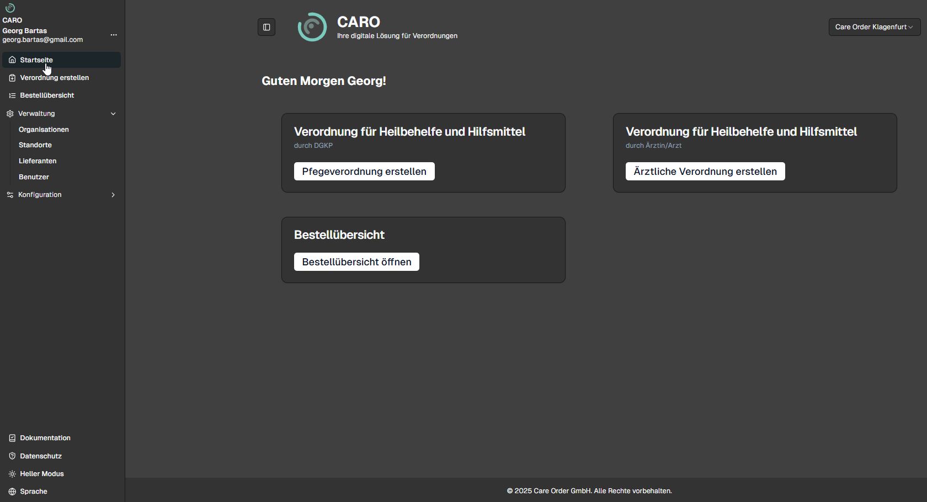Image resolution: width=927 pixels, height=502 pixels.
Task: Go to Startseite in sidebar
Action: pyautogui.click(x=36, y=60)
